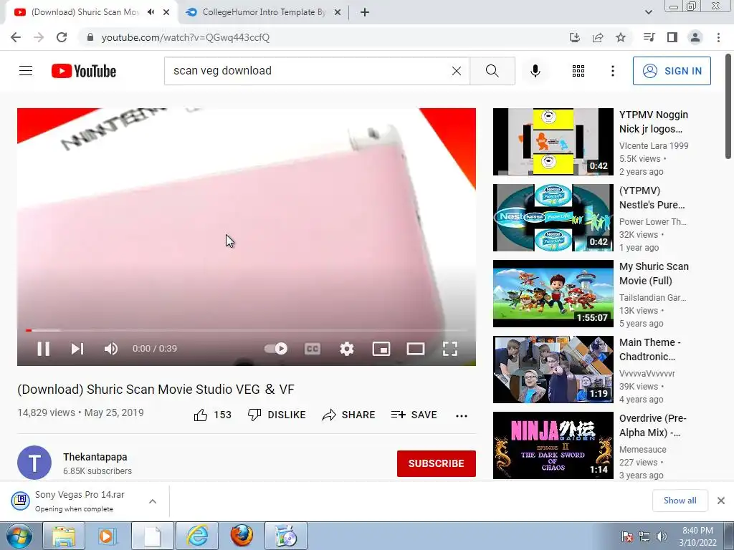
Task: Open YTPMV Noggin Nick jr logos thumbnail
Action: [x=553, y=142]
